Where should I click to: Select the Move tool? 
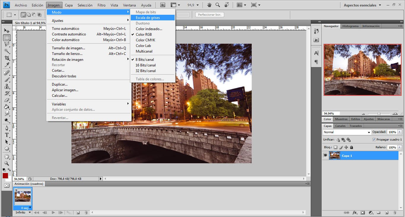click(x=7, y=30)
